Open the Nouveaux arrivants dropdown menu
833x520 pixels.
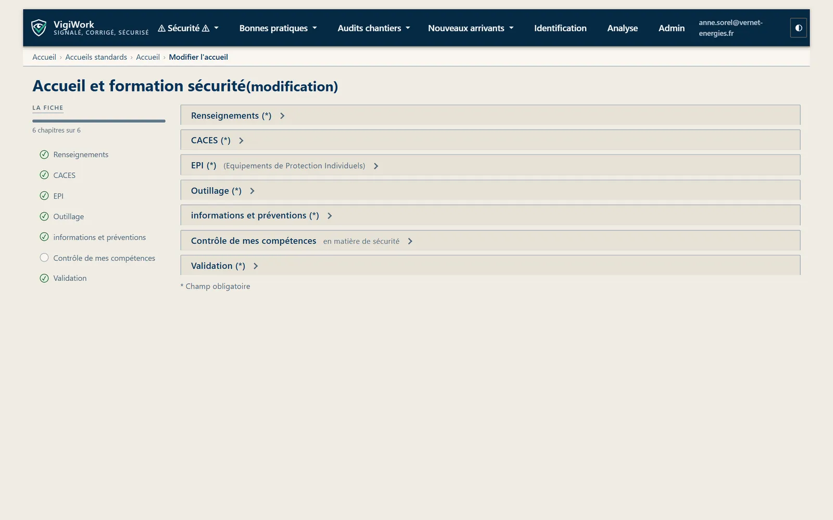[471, 28]
